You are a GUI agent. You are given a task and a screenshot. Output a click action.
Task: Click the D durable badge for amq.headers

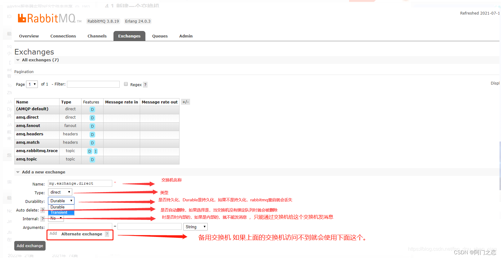(92, 135)
